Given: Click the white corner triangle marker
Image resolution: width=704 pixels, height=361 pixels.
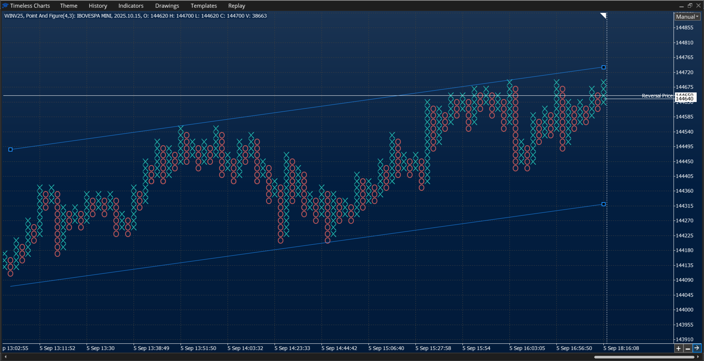Looking at the screenshot, I should tap(604, 15).
